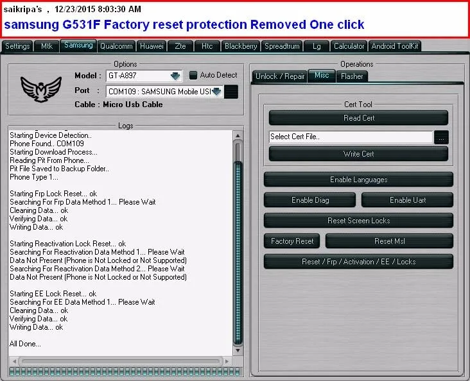Click 'Pit File Saved to Backup Folder..' line
This screenshot has width=470, height=381.
tap(59, 169)
